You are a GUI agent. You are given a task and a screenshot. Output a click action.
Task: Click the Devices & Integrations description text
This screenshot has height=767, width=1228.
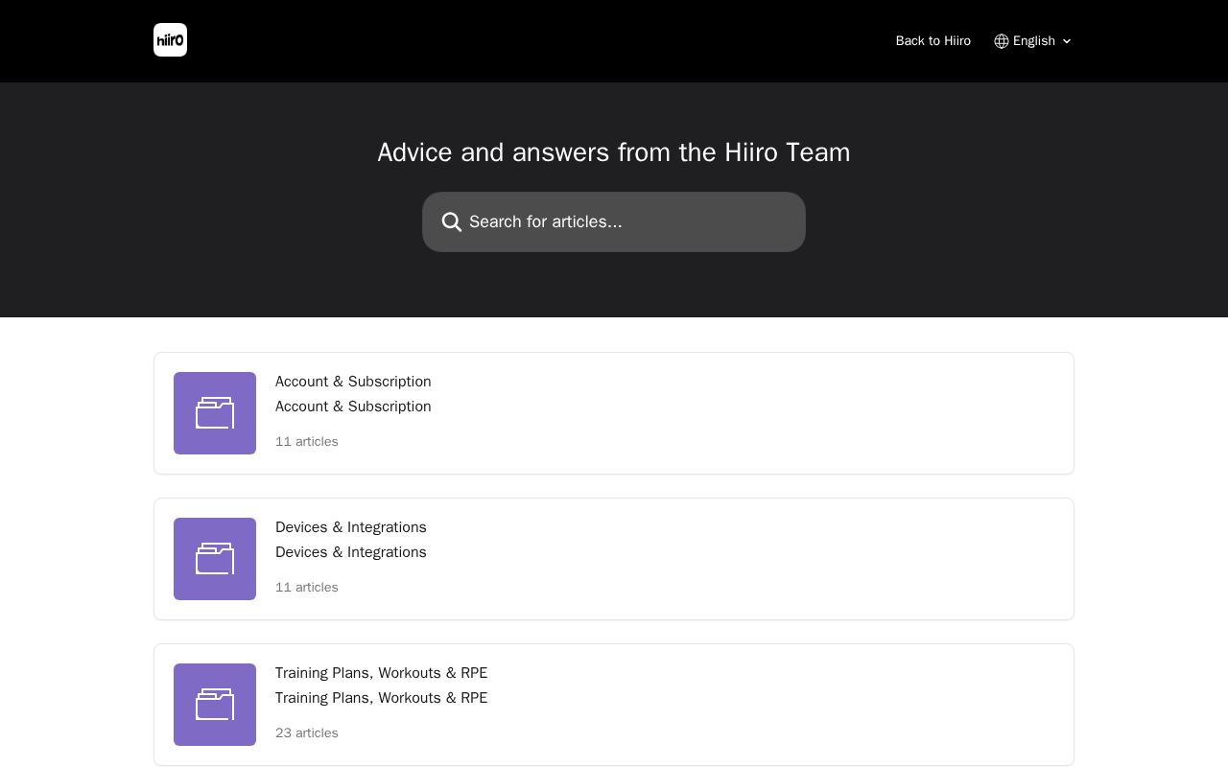click(351, 552)
